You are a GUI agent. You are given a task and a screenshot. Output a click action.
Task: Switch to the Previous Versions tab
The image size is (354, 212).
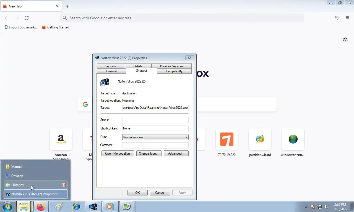click(171, 66)
